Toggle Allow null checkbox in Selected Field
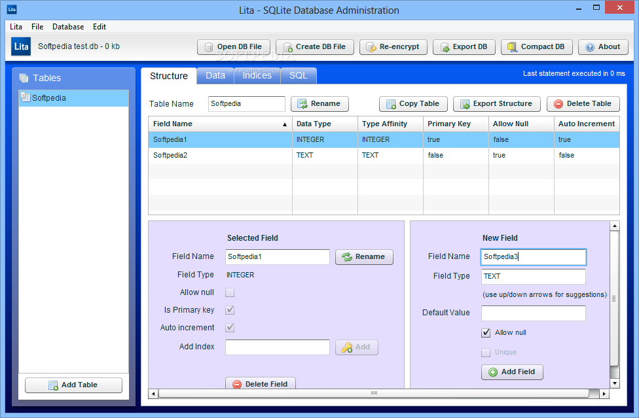Screen dimensions: 639x418 pyautogui.click(x=230, y=293)
